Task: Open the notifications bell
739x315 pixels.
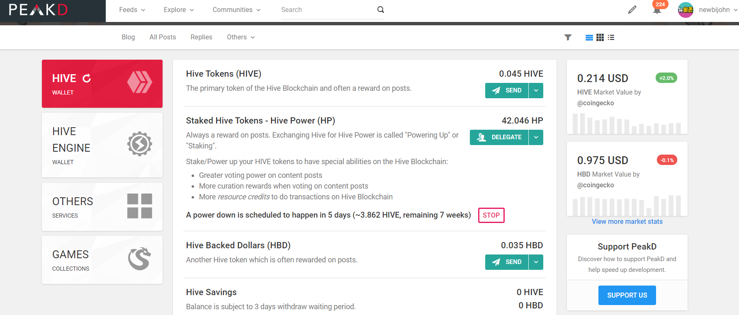Action: tap(657, 10)
